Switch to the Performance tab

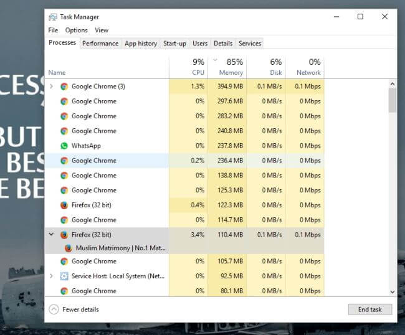(x=100, y=44)
